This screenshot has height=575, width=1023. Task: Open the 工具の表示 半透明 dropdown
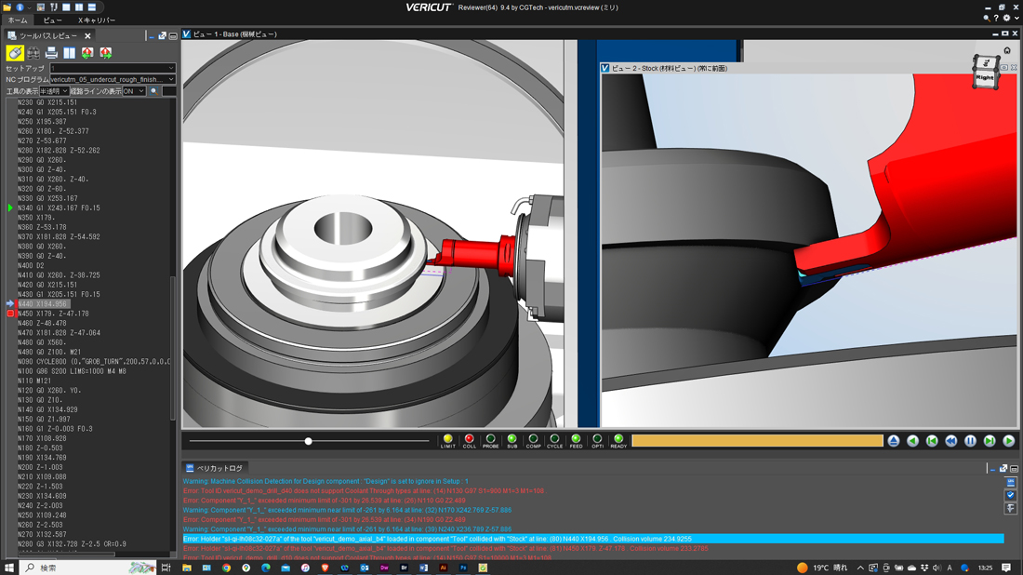coord(54,91)
